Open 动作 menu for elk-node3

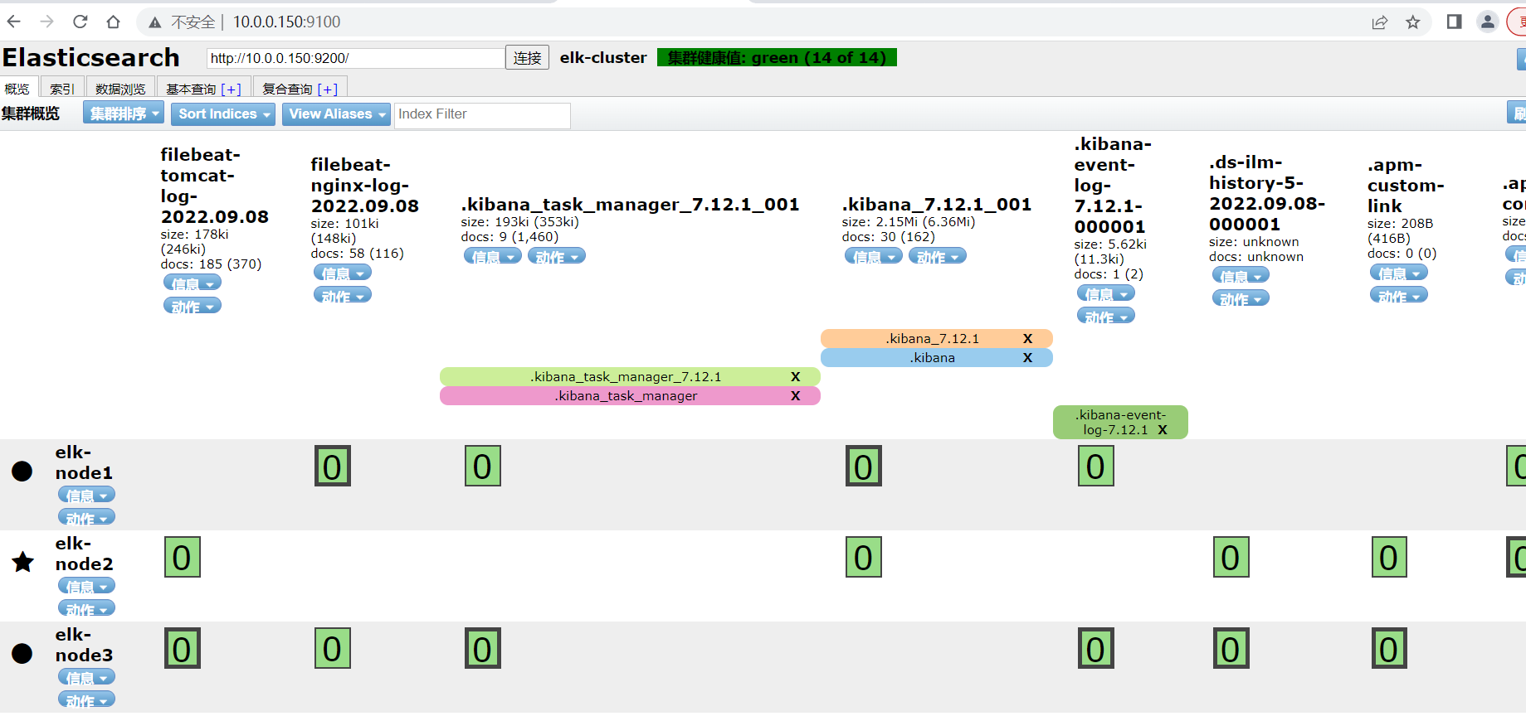86,700
